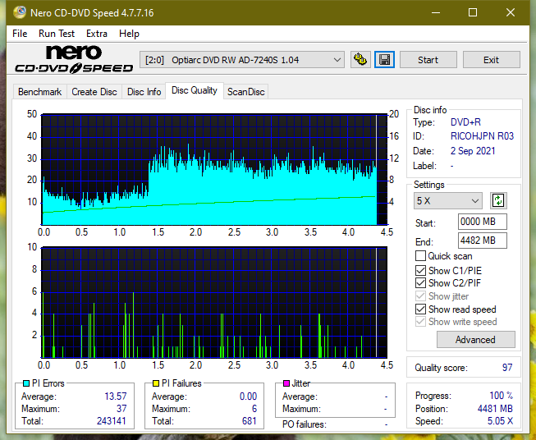
Task: Click the yellow PI Failures legend swatch
Action: [x=156, y=383]
